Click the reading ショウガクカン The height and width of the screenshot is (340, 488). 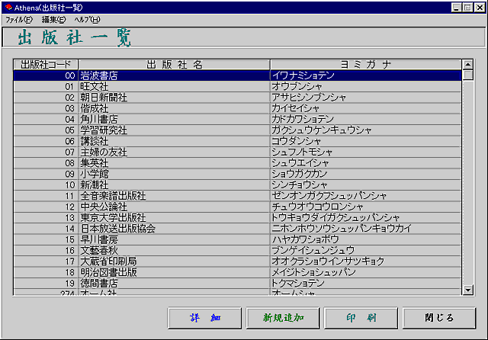pyautogui.click(x=300, y=174)
